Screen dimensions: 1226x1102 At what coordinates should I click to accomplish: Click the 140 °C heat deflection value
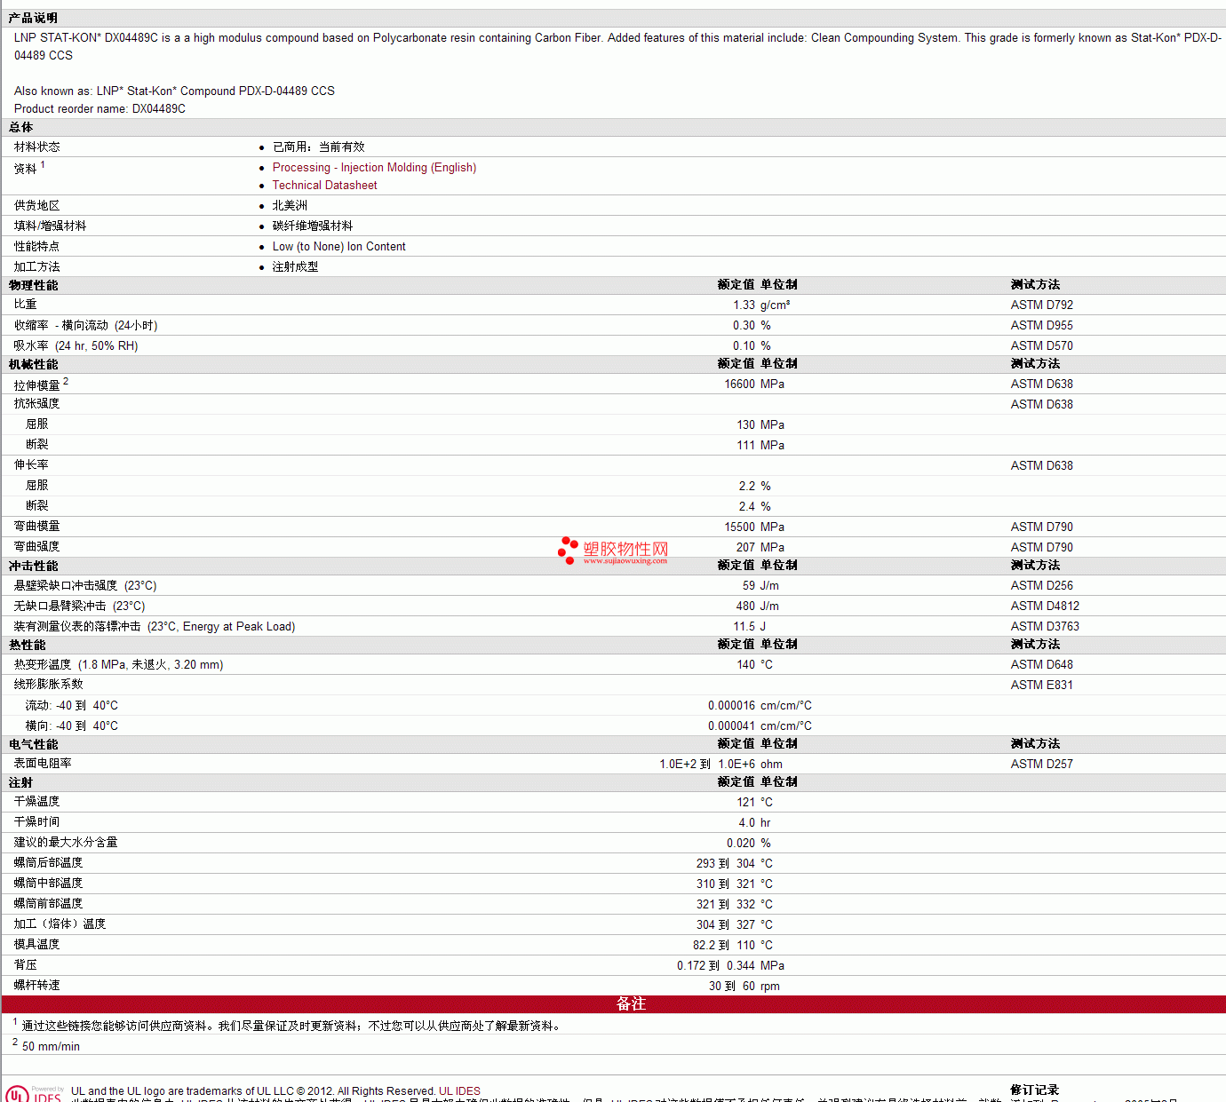pos(754,665)
